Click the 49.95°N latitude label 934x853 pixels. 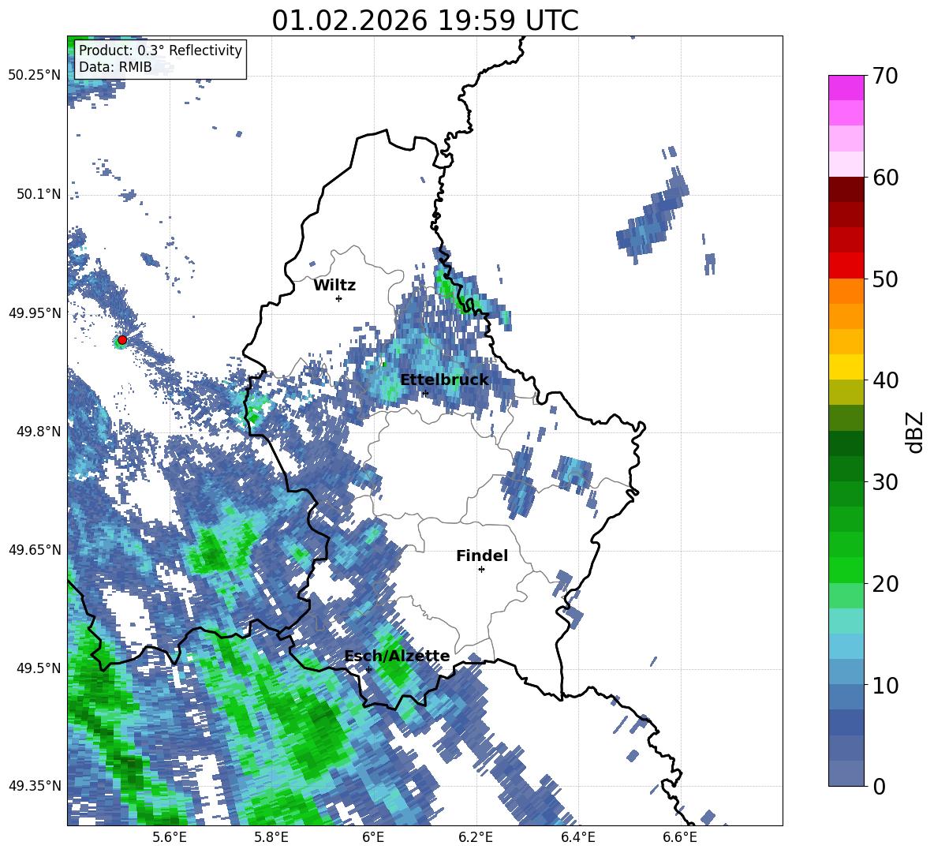click(35, 313)
